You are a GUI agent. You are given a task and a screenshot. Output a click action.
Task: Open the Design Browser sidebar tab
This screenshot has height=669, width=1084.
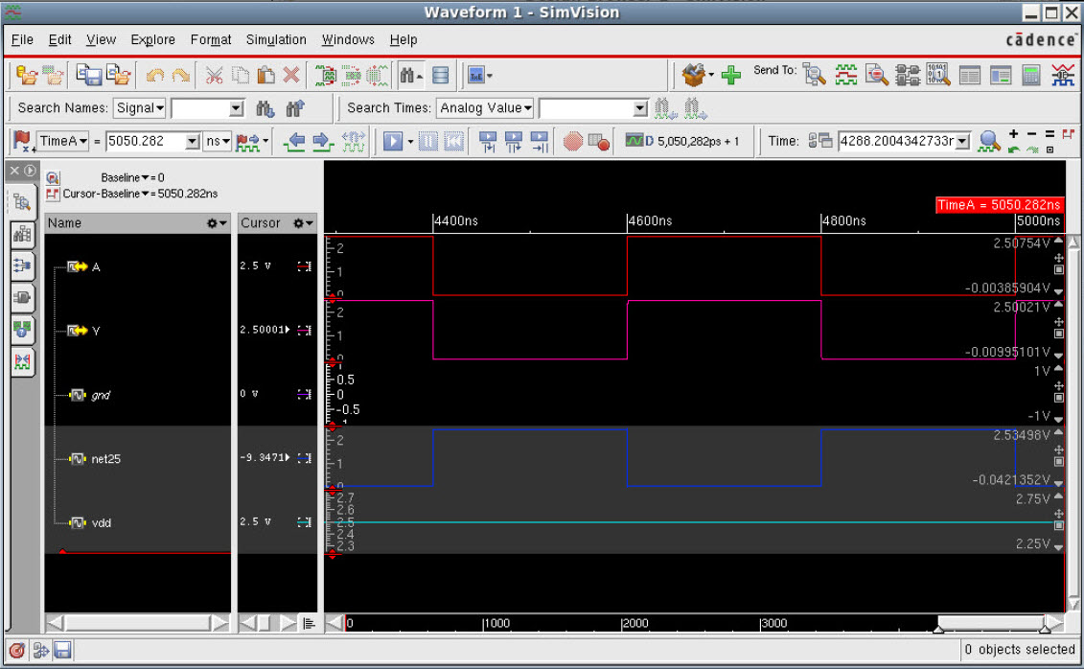(x=21, y=202)
